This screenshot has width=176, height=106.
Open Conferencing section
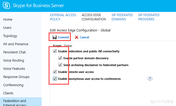(13, 85)
